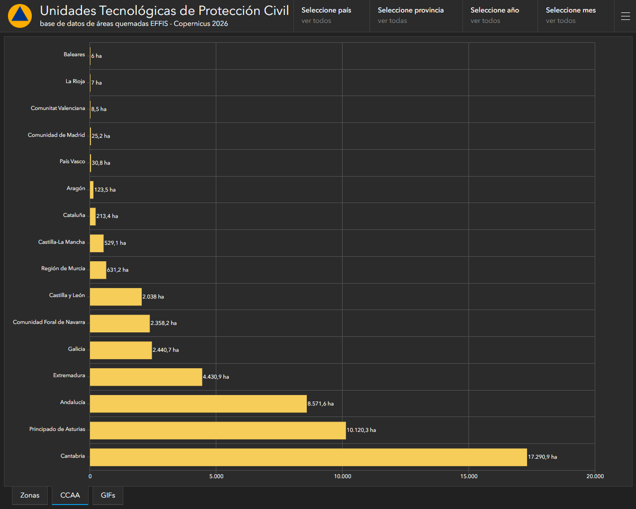Screen dimensions: 636x509
Task: Open the Seleccione país dropdown
Action: tap(331, 15)
